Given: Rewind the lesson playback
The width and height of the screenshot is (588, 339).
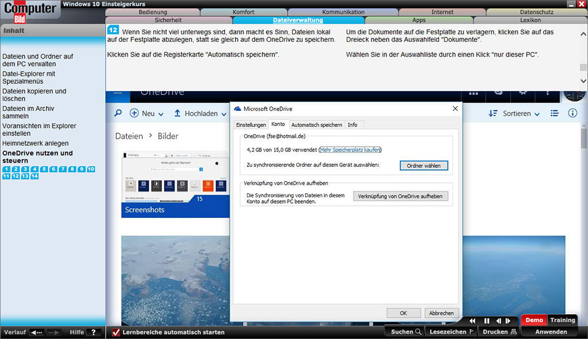Looking at the screenshot, I should (472, 321).
